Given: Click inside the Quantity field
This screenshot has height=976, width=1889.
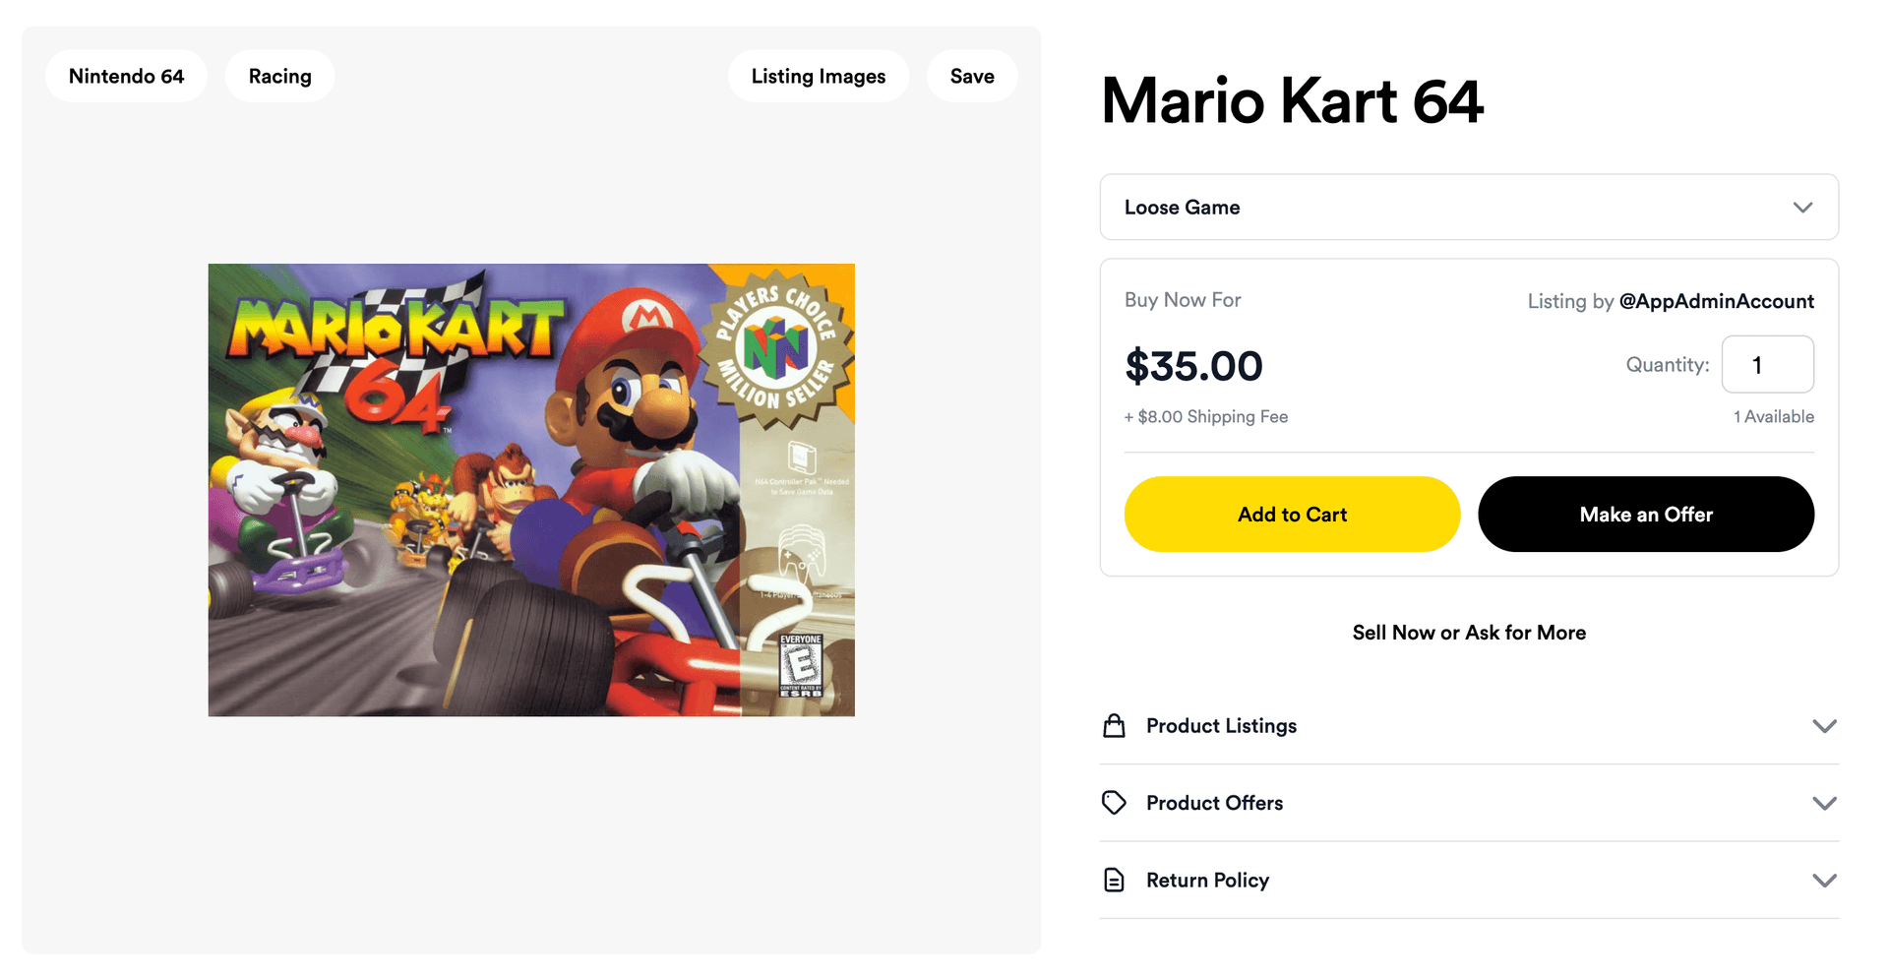Looking at the screenshot, I should (x=1768, y=364).
